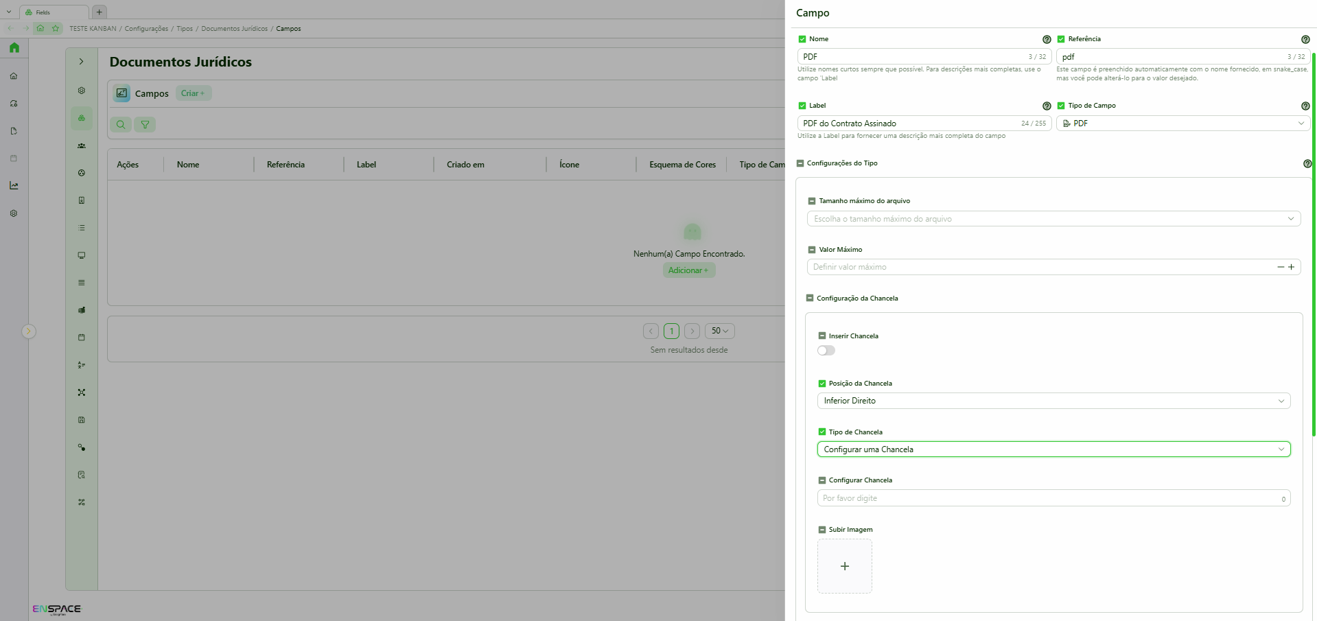Open the Tamanho máximo do arquivo dropdown
This screenshot has height=621, width=1317.
coord(1053,219)
